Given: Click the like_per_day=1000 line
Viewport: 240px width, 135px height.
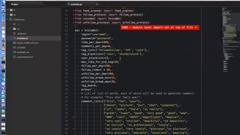Looking at the screenshot, I should (x=96, y=42).
